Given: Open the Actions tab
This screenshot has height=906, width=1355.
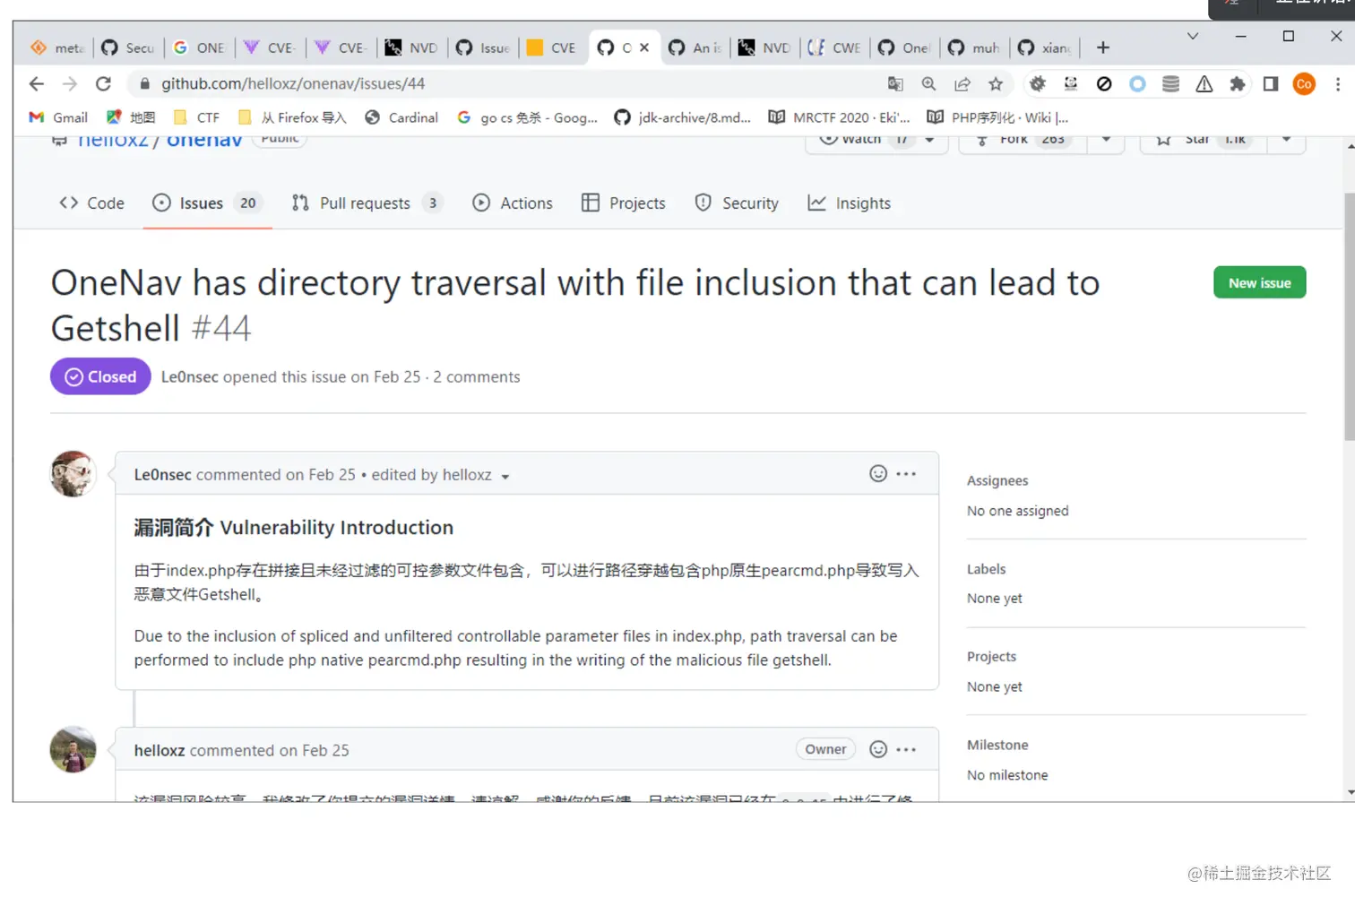Looking at the screenshot, I should (x=513, y=203).
